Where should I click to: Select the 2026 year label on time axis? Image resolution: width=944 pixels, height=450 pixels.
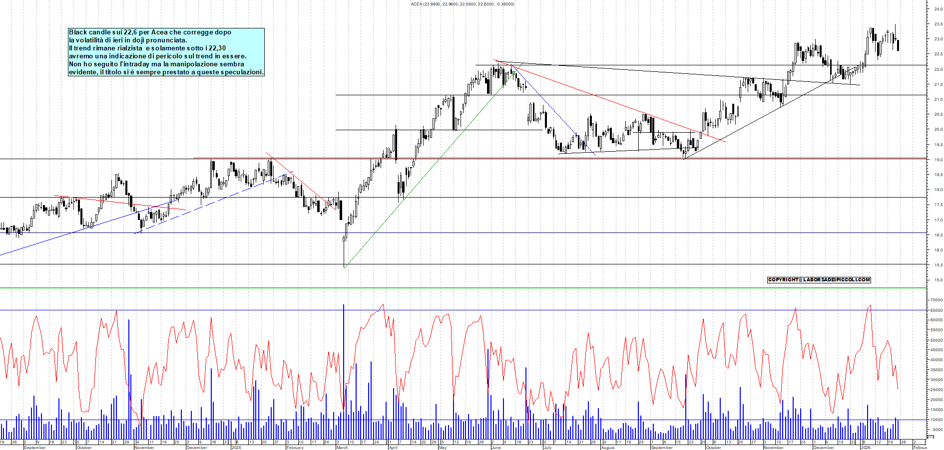tap(865, 448)
